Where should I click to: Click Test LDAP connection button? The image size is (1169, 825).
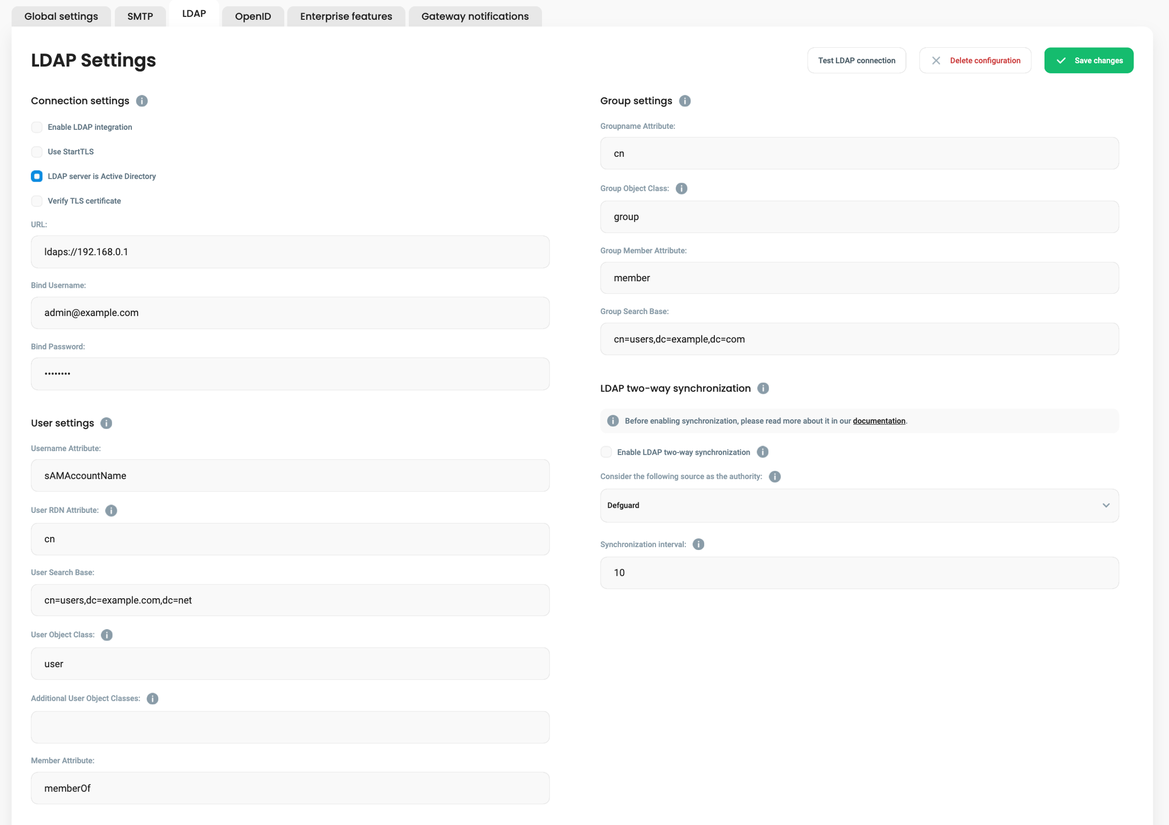point(856,60)
